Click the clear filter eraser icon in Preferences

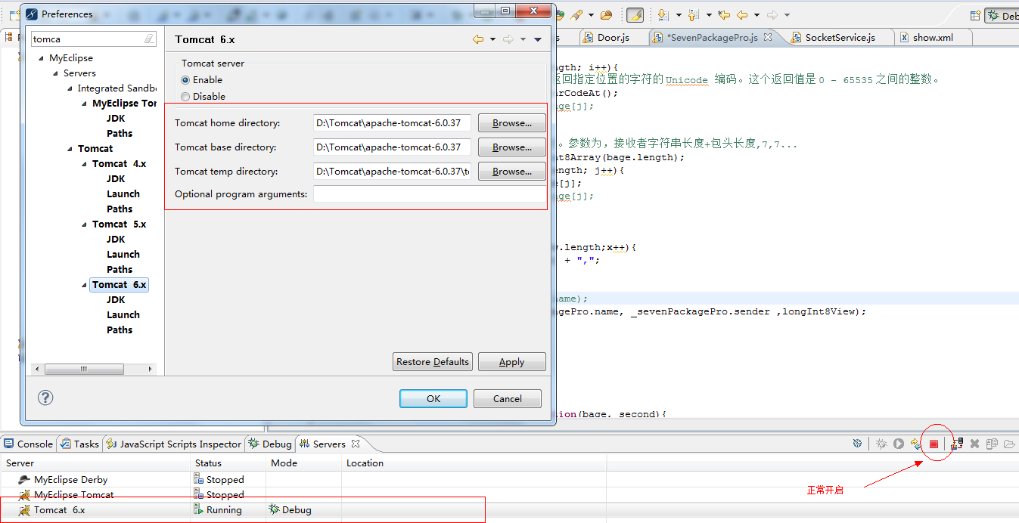[x=149, y=39]
